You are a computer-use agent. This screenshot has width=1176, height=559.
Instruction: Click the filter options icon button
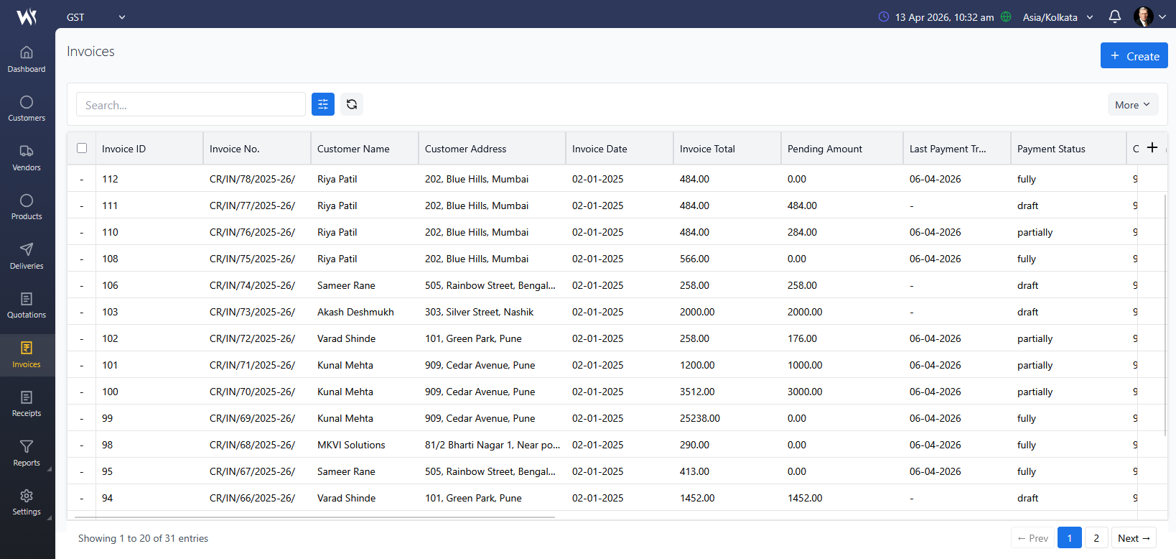click(323, 104)
